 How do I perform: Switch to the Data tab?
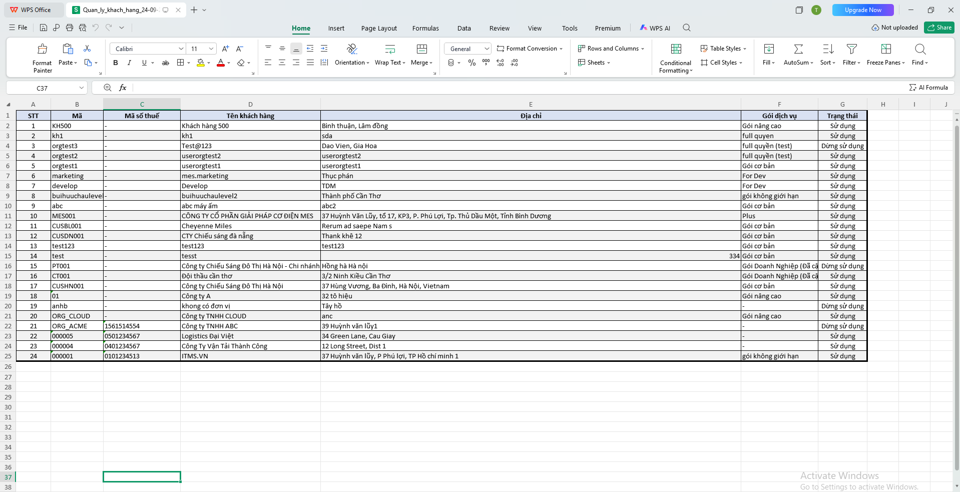click(x=464, y=28)
